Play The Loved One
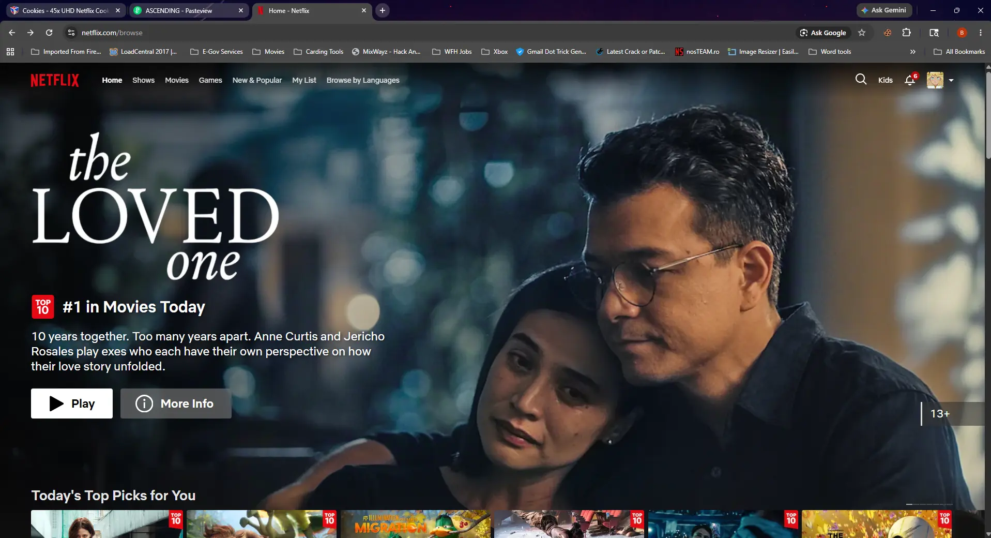The width and height of the screenshot is (991, 538). click(72, 404)
